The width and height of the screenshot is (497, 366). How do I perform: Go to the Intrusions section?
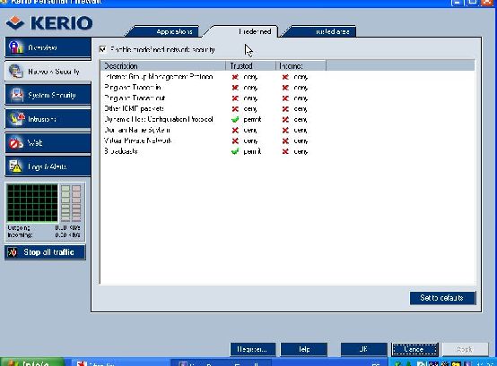click(x=48, y=119)
